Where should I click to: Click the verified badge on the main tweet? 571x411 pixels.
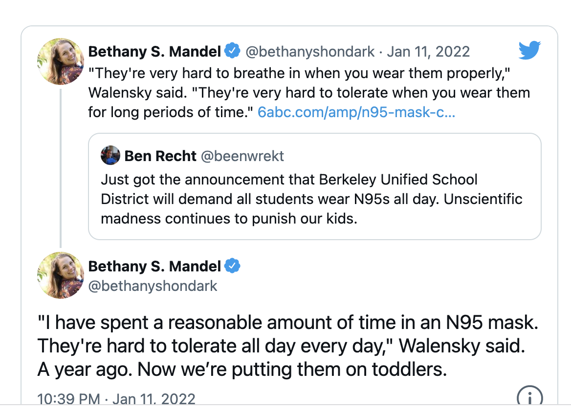pyautogui.click(x=232, y=266)
